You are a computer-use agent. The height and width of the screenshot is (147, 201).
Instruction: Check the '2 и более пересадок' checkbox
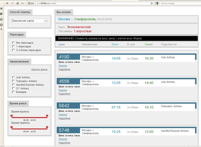[13, 50]
